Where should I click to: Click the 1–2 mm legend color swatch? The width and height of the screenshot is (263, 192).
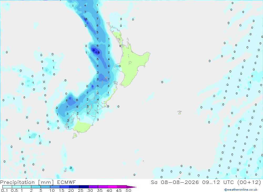pyautogui.click(x=26, y=187)
